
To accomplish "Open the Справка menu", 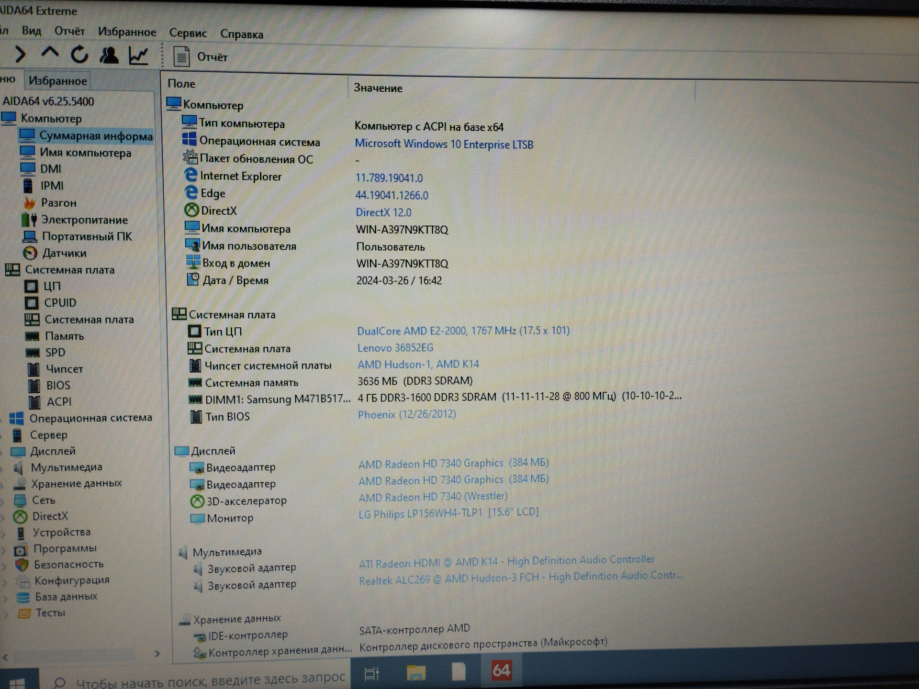I will 242,34.
